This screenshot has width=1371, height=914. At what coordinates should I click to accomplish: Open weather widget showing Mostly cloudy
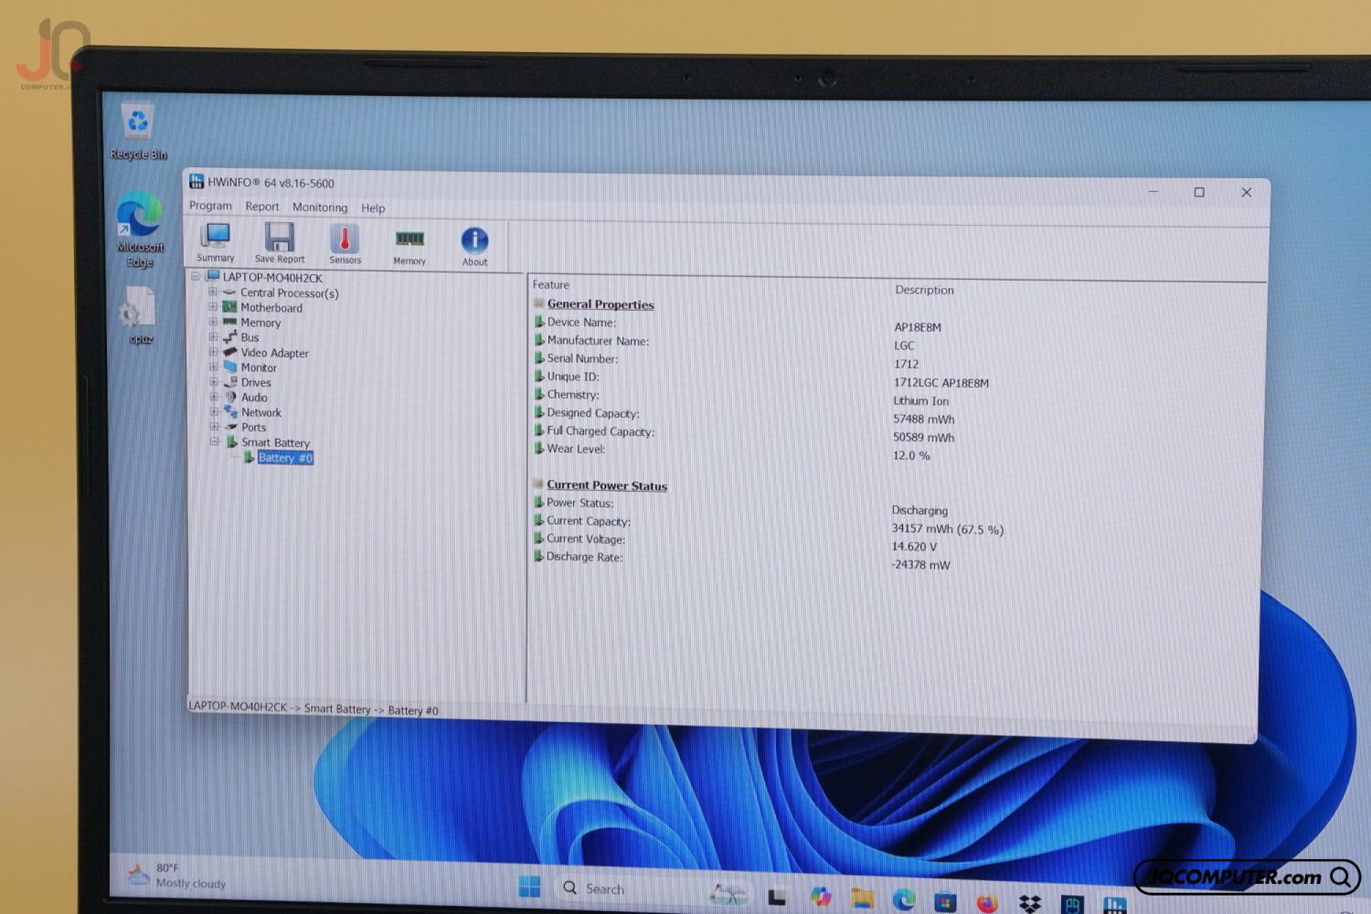(177, 876)
